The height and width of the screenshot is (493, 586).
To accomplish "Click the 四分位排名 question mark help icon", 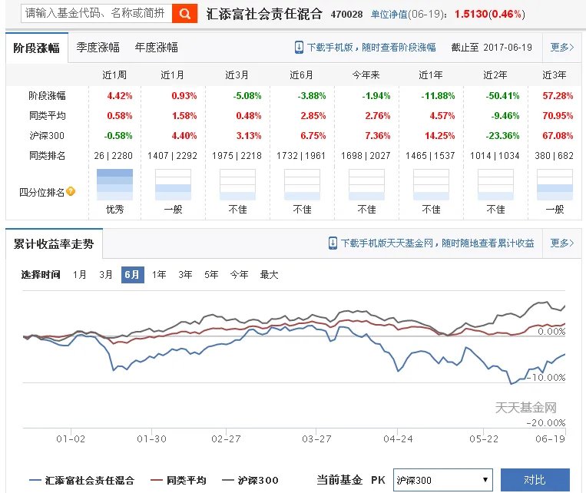I will [x=71, y=192].
